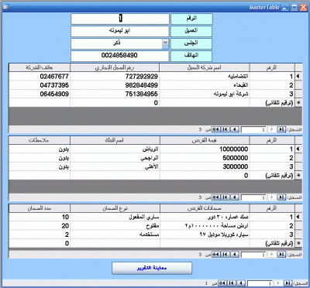Select company phone cell 02467677
This screenshot has height=288, width=310.
pos(40,77)
